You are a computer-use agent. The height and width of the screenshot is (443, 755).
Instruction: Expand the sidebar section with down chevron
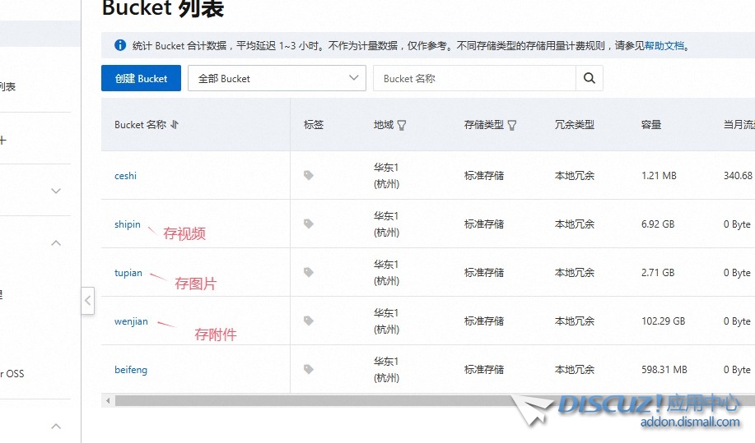point(56,192)
